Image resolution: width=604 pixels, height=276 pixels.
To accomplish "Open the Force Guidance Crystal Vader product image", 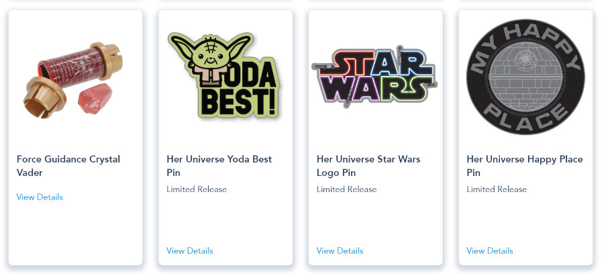I will tap(75, 77).
